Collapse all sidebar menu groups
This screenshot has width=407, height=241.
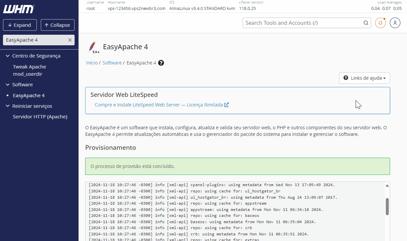(58, 25)
